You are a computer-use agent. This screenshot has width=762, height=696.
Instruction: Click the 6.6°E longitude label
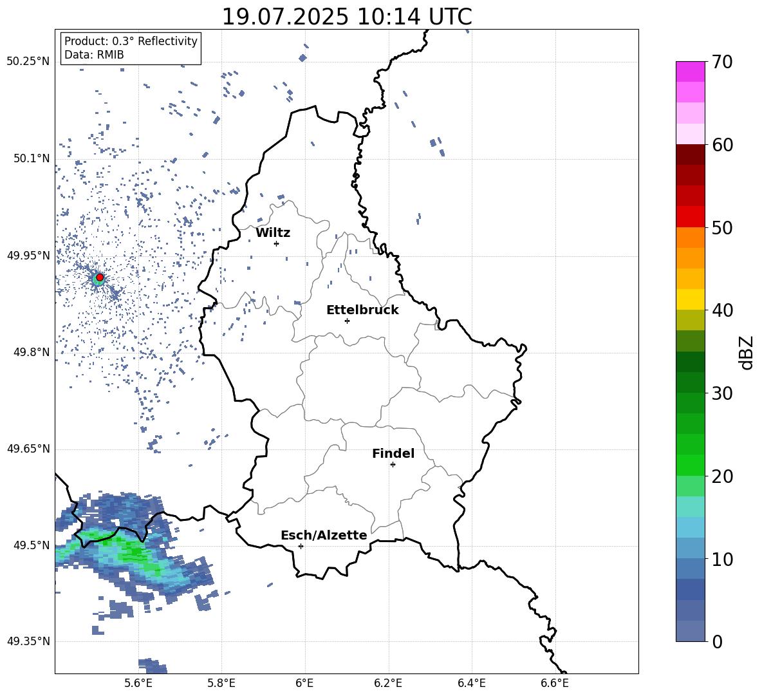[x=555, y=683]
